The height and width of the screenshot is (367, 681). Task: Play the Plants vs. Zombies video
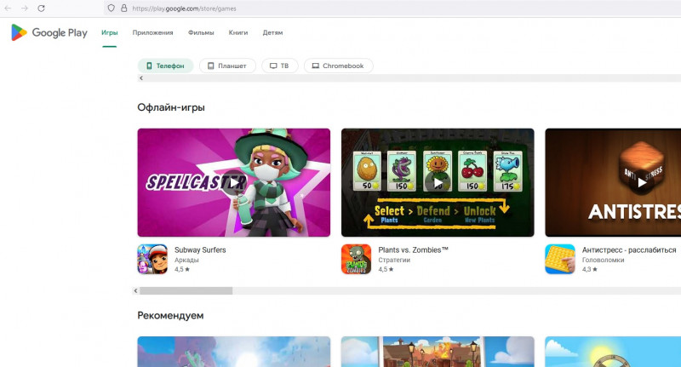[438, 182]
